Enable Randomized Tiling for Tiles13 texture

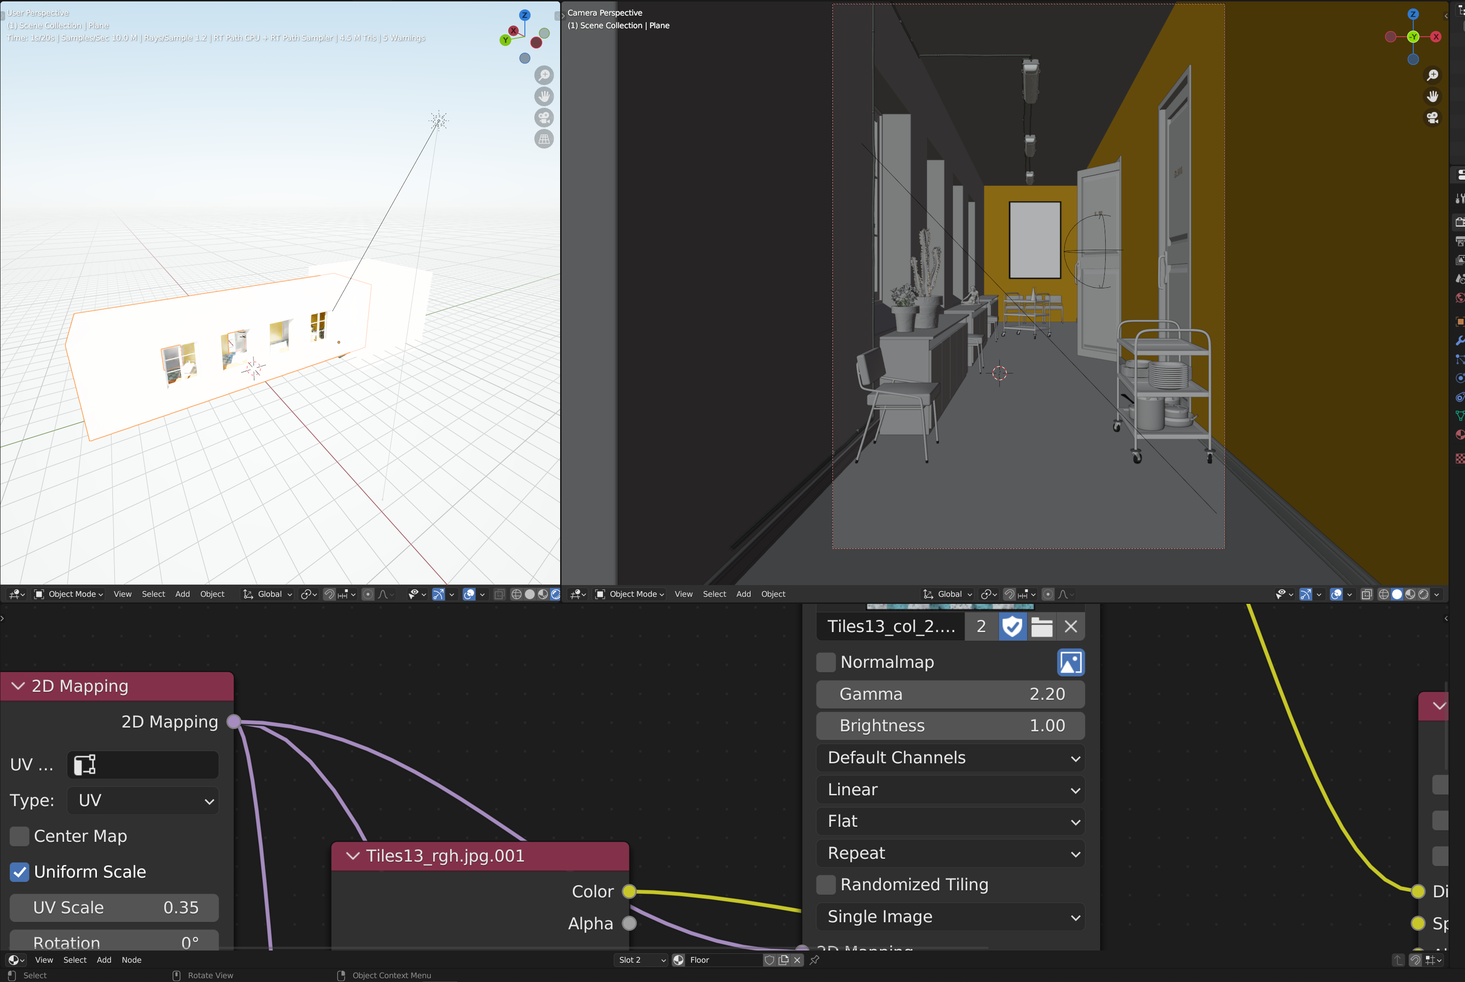pos(825,884)
